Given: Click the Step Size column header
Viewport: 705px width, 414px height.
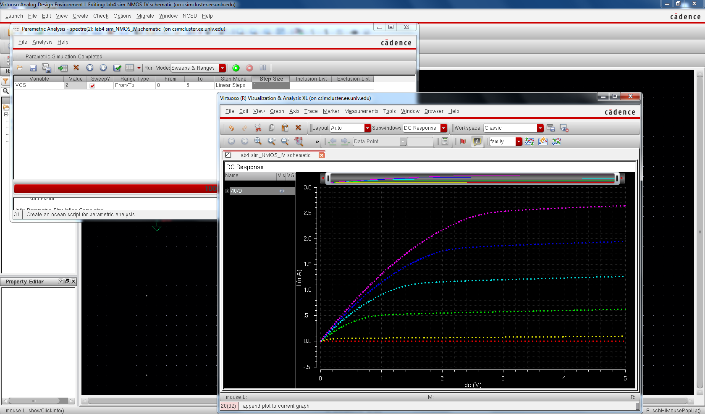Looking at the screenshot, I should coord(271,79).
